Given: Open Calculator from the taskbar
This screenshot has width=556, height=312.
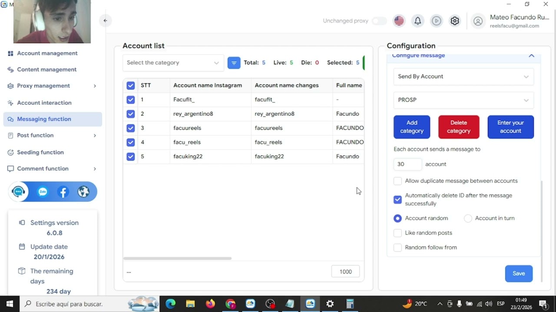Looking at the screenshot, I should (350, 304).
